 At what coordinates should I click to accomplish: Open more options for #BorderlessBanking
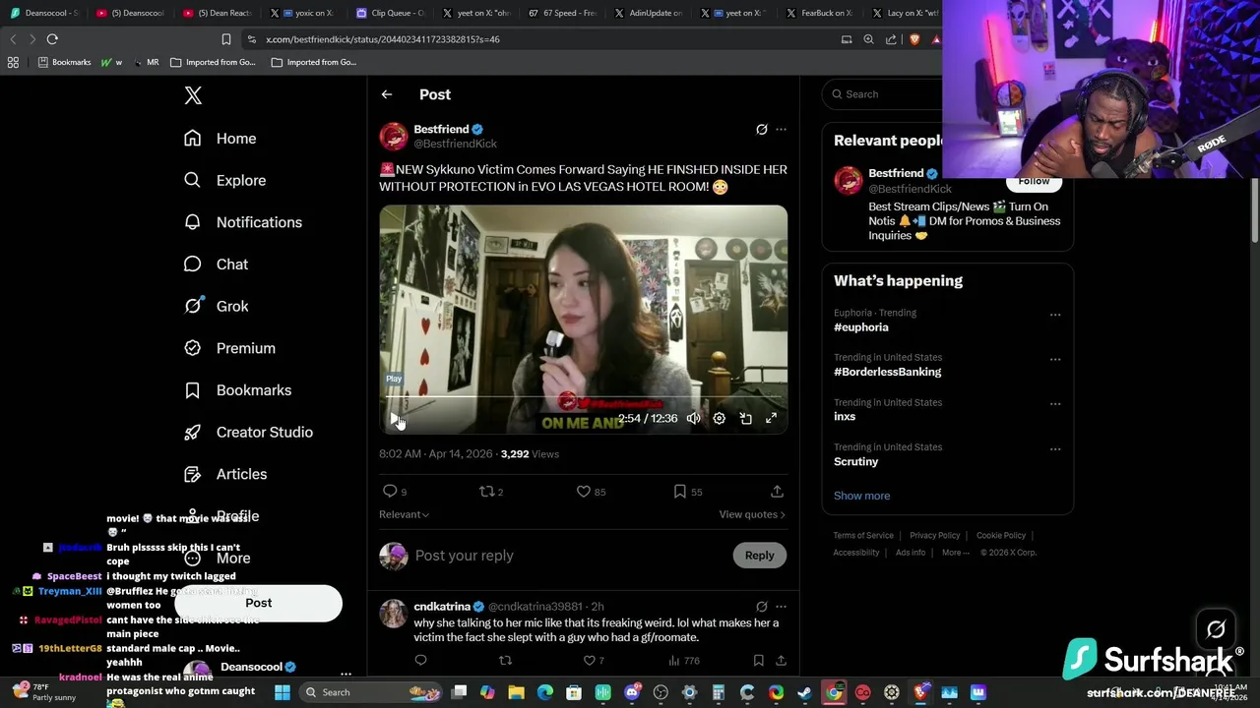[1055, 360]
